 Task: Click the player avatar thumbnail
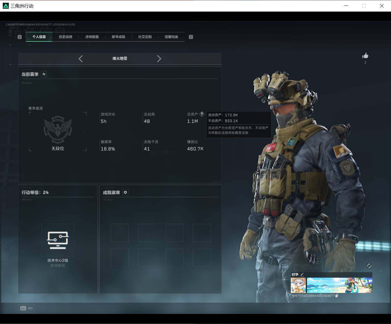pyautogui.click(x=298, y=285)
